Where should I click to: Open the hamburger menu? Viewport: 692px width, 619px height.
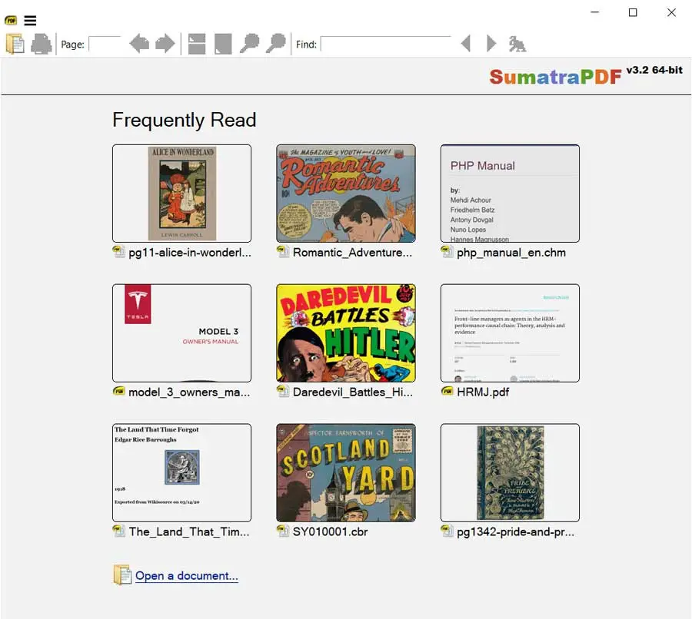[x=30, y=21]
